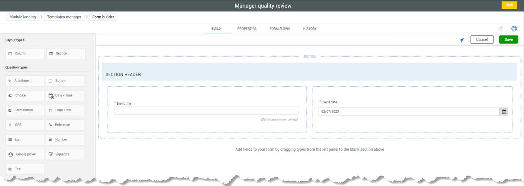This screenshot has height=186, width=524.
Task: Select the Column layout type
Action: (25, 53)
